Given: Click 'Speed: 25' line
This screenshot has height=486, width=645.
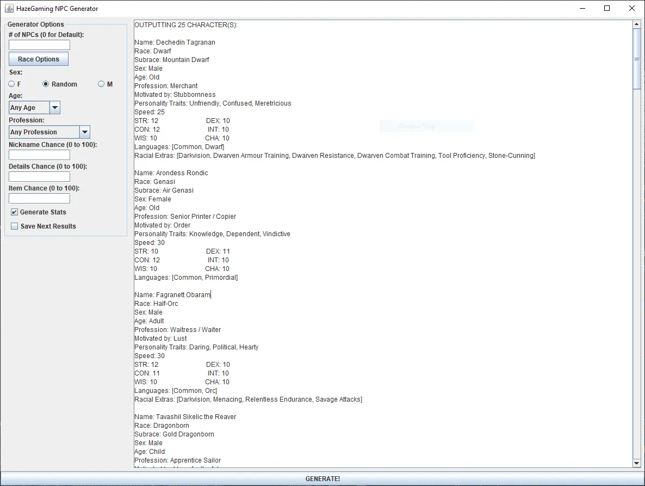Looking at the screenshot, I should pos(150,112).
